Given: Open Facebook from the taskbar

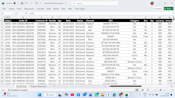Looking at the screenshot, I should point(78,95).
